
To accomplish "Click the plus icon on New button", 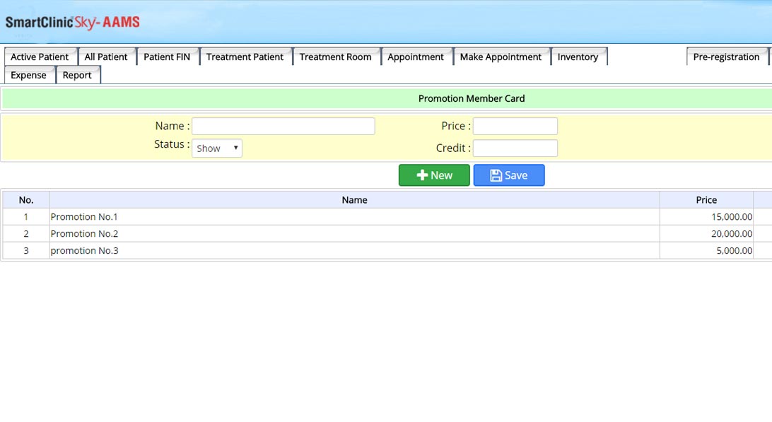I will tap(422, 175).
